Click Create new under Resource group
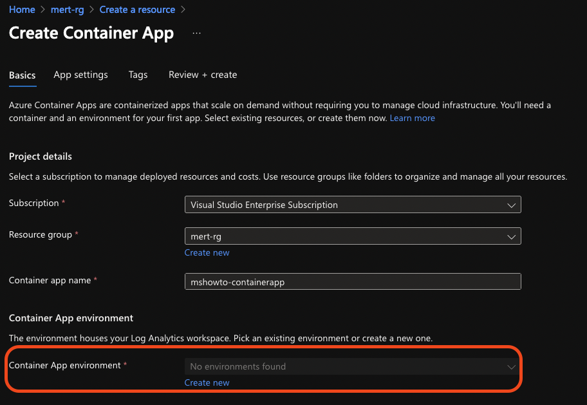 (x=207, y=252)
